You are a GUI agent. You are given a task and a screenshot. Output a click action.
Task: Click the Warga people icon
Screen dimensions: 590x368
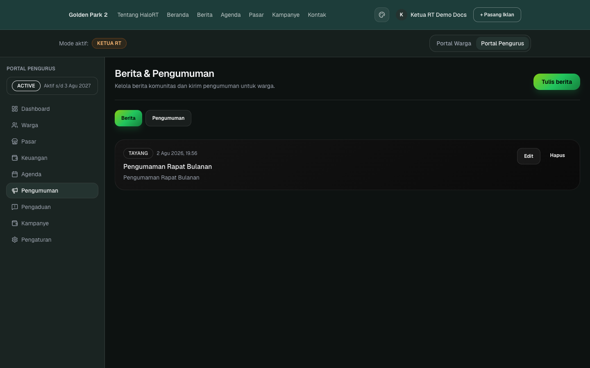pyautogui.click(x=15, y=125)
